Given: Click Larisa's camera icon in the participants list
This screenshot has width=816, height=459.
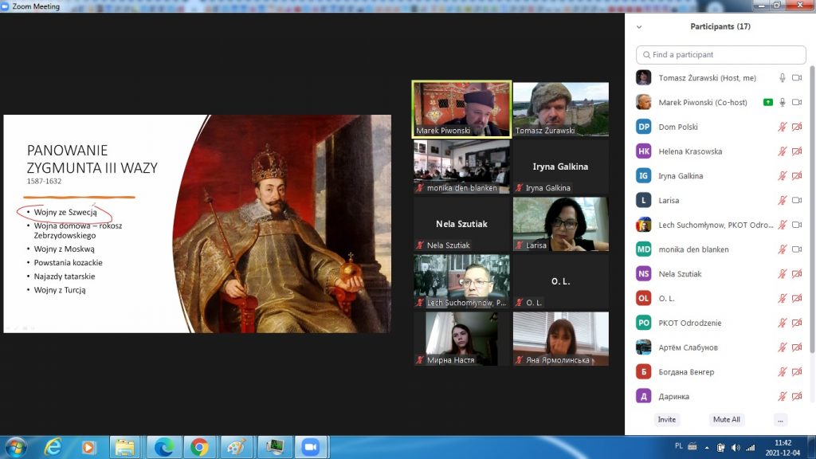Looking at the screenshot, I should click(796, 201).
